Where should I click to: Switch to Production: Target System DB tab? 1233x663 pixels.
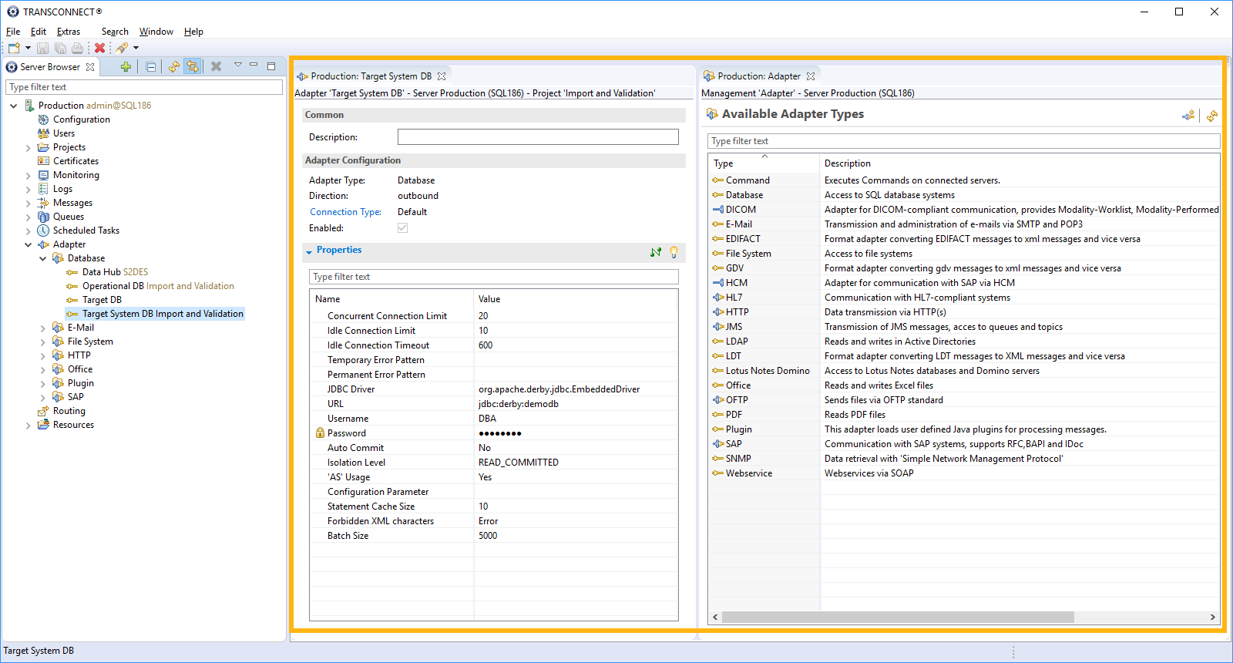pos(371,76)
